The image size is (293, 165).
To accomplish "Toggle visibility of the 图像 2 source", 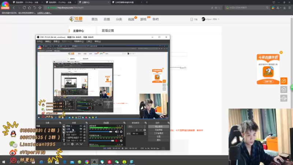I will (81, 126).
